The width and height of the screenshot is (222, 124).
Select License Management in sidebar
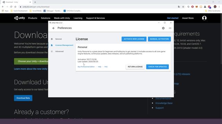pyautogui.click(x=64, y=45)
